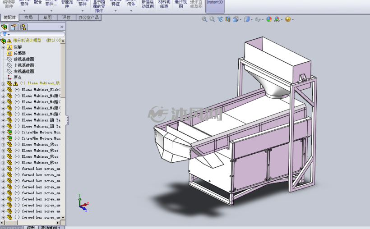Click the Apply Scene icon
The height and width of the screenshot is (229, 370).
pos(277,19)
